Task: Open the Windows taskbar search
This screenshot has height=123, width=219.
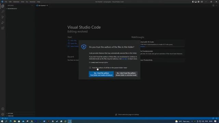Action: click(x=6, y=121)
